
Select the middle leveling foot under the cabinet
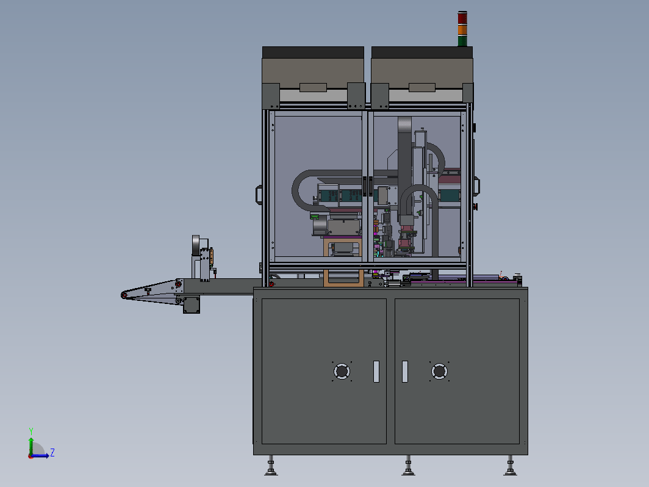pos(408,466)
